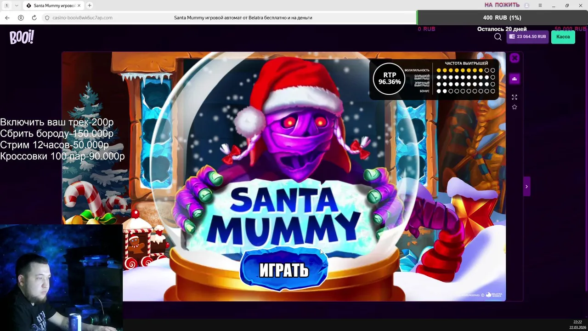Click the page title Santa Mummy игровой автомат
This screenshot has width=588, height=331.
coord(243,17)
